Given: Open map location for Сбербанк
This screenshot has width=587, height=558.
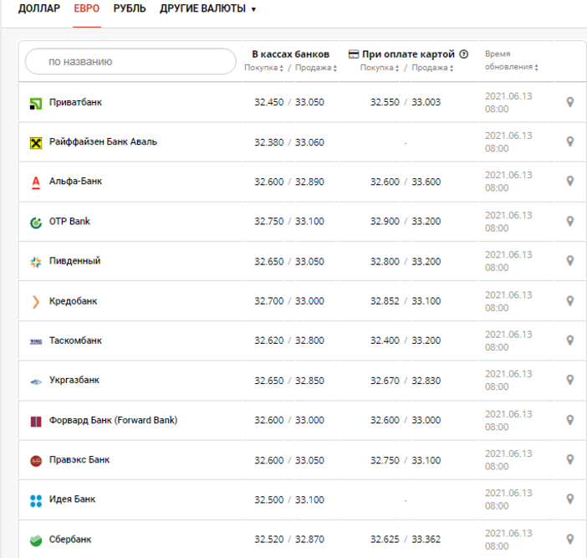Looking at the screenshot, I should [569, 540].
